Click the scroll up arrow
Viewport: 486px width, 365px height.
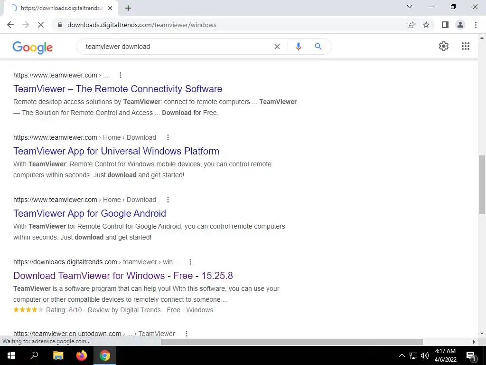[482, 38]
